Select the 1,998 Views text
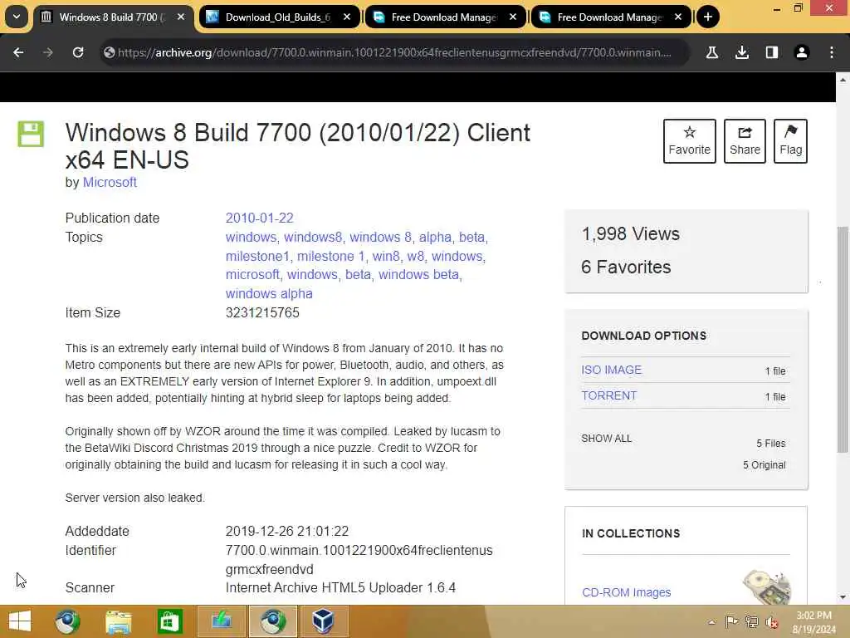The image size is (850, 638). point(631,233)
